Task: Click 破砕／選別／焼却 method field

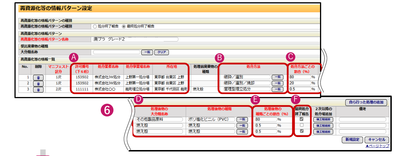Action: 247,83
